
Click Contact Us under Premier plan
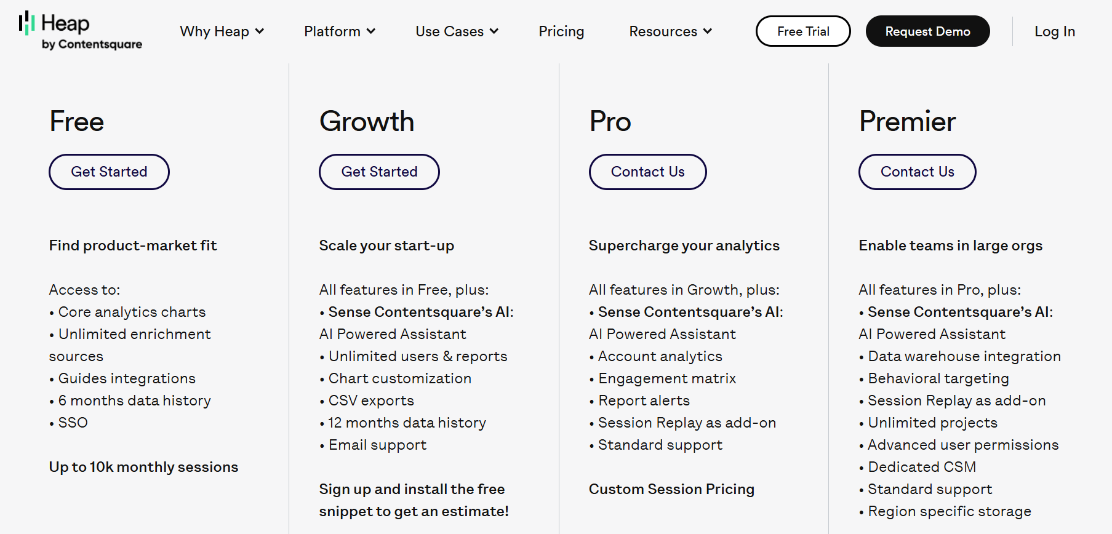click(x=917, y=172)
